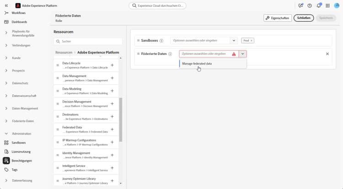Open the Eigenschaften button
Screen dimensions: 343x189
pos(278,18)
